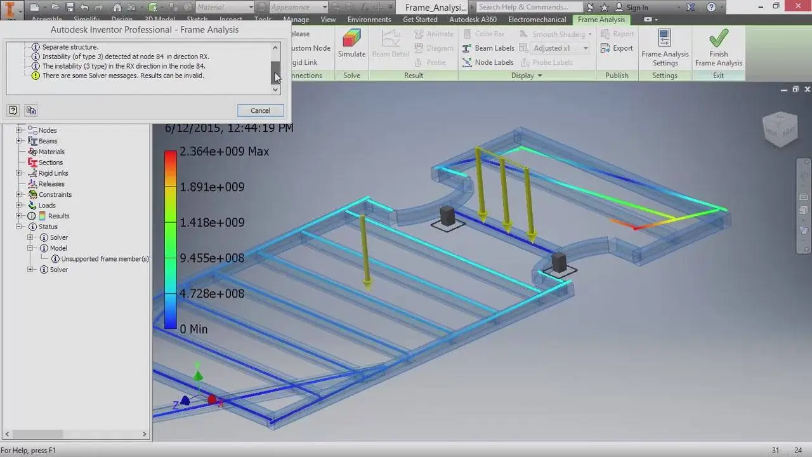The width and height of the screenshot is (812, 457).
Task: Select Unsupported frame member(s) tree item
Action: (x=105, y=259)
